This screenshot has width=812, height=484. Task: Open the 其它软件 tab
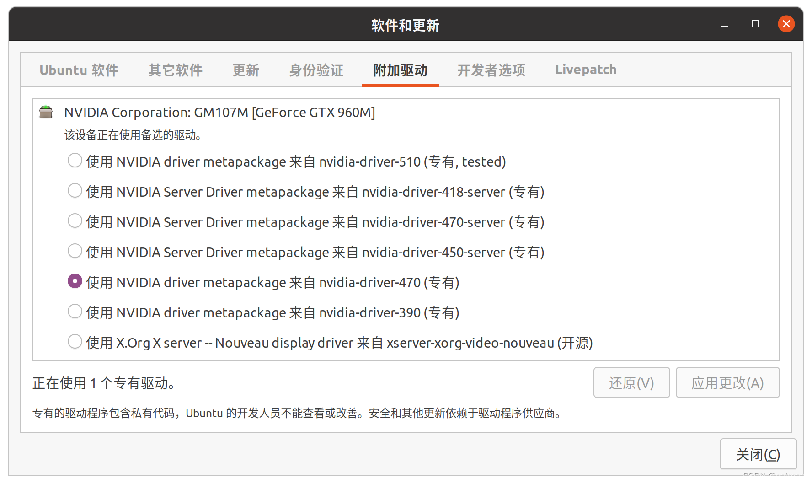click(x=175, y=70)
